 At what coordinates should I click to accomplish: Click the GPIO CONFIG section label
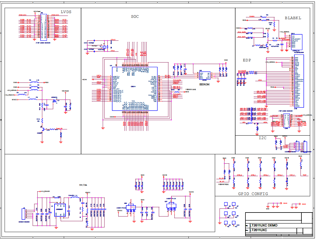click(x=253, y=194)
